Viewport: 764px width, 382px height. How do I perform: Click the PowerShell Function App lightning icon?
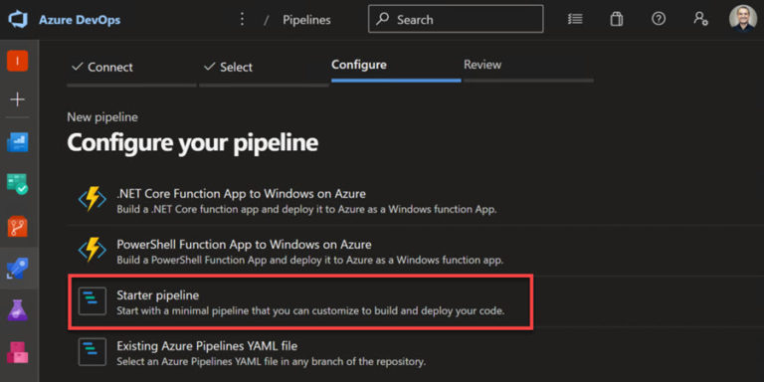[x=93, y=250]
